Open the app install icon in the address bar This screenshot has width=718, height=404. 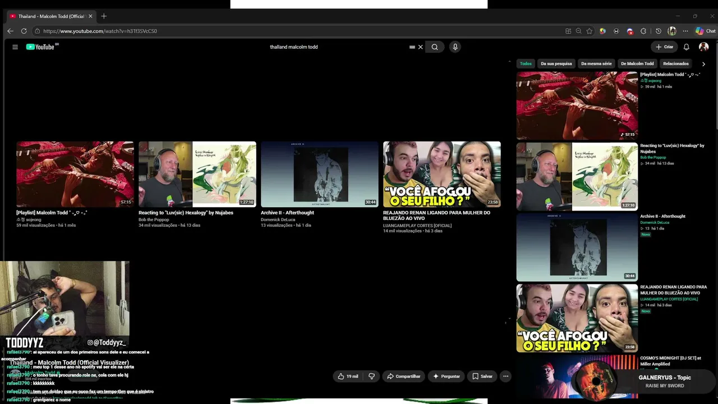coord(568,31)
